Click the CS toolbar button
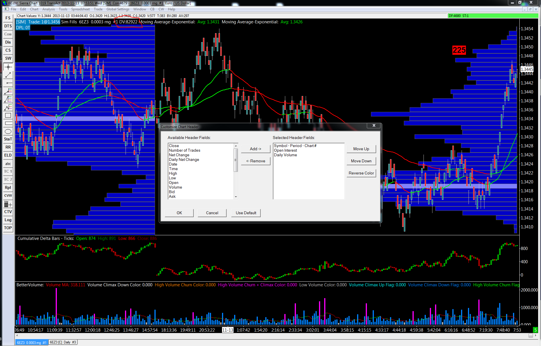The width and height of the screenshot is (541, 346). pyautogui.click(x=8, y=50)
